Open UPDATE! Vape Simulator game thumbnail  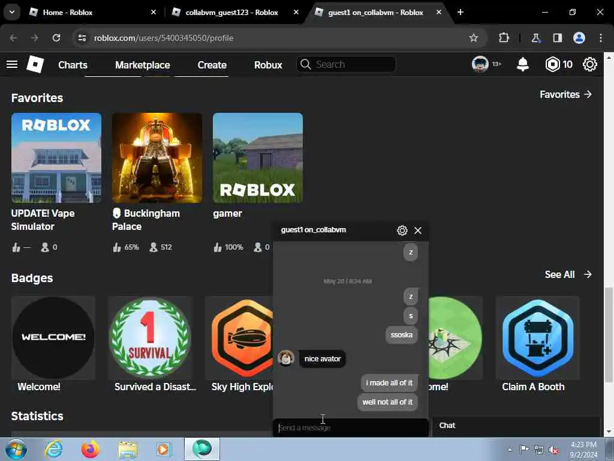56,158
